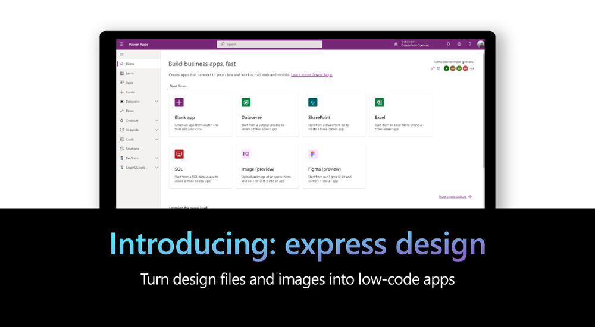Click the Solutions sidebar icon
This screenshot has height=327, width=595.
pyautogui.click(x=121, y=149)
